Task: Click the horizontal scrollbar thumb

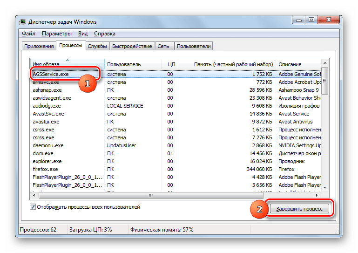Action: click(151, 195)
